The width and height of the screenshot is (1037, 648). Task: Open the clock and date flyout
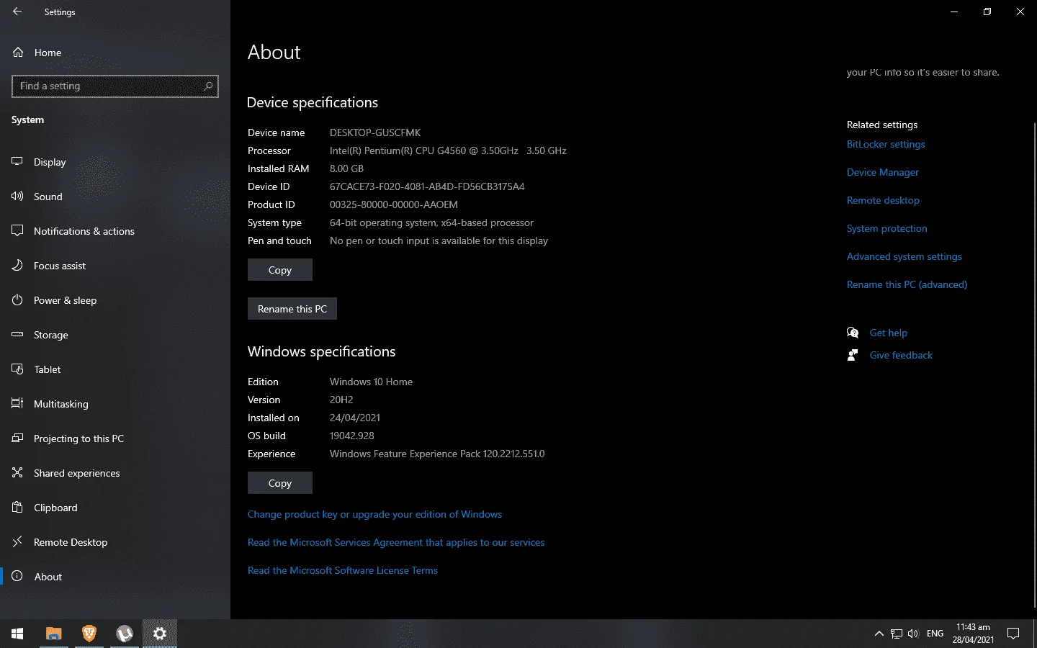973,634
